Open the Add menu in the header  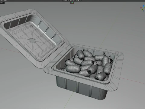click(x=2, y=1)
